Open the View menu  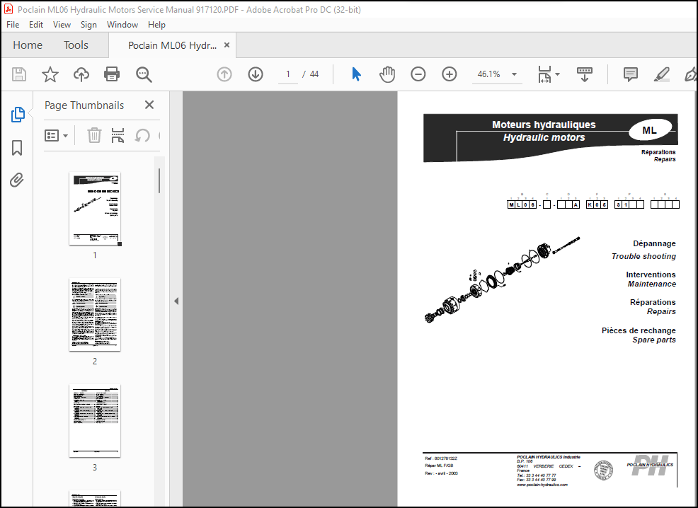tap(62, 24)
